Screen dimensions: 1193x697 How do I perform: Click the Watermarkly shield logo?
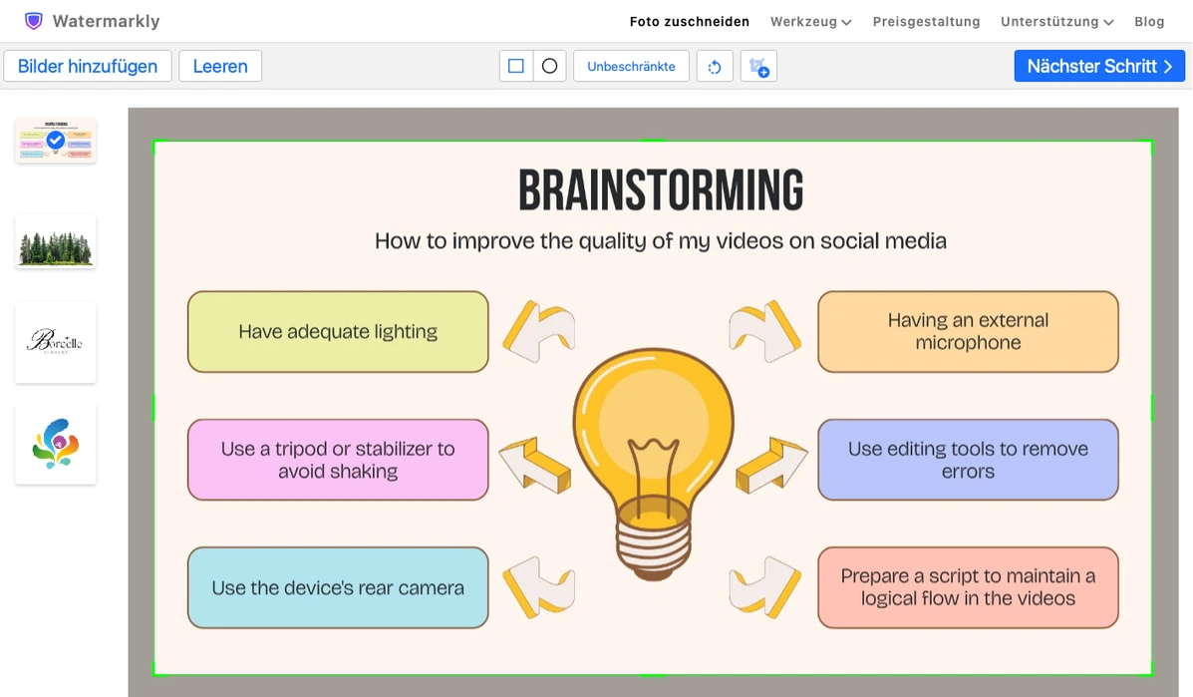click(x=34, y=21)
